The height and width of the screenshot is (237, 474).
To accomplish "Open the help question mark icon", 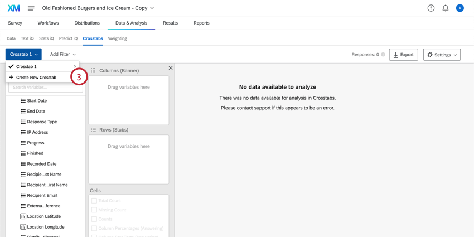I will point(431,8).
